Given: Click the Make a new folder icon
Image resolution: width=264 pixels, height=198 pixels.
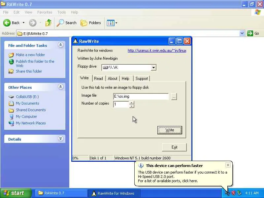Looking at the screenshot, I should 11,55.
